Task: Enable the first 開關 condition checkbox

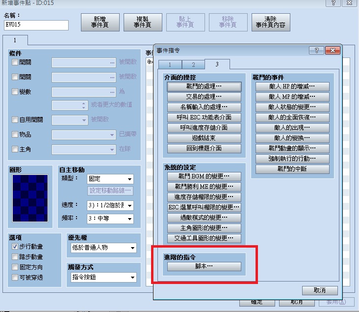Action: [15, 62]
